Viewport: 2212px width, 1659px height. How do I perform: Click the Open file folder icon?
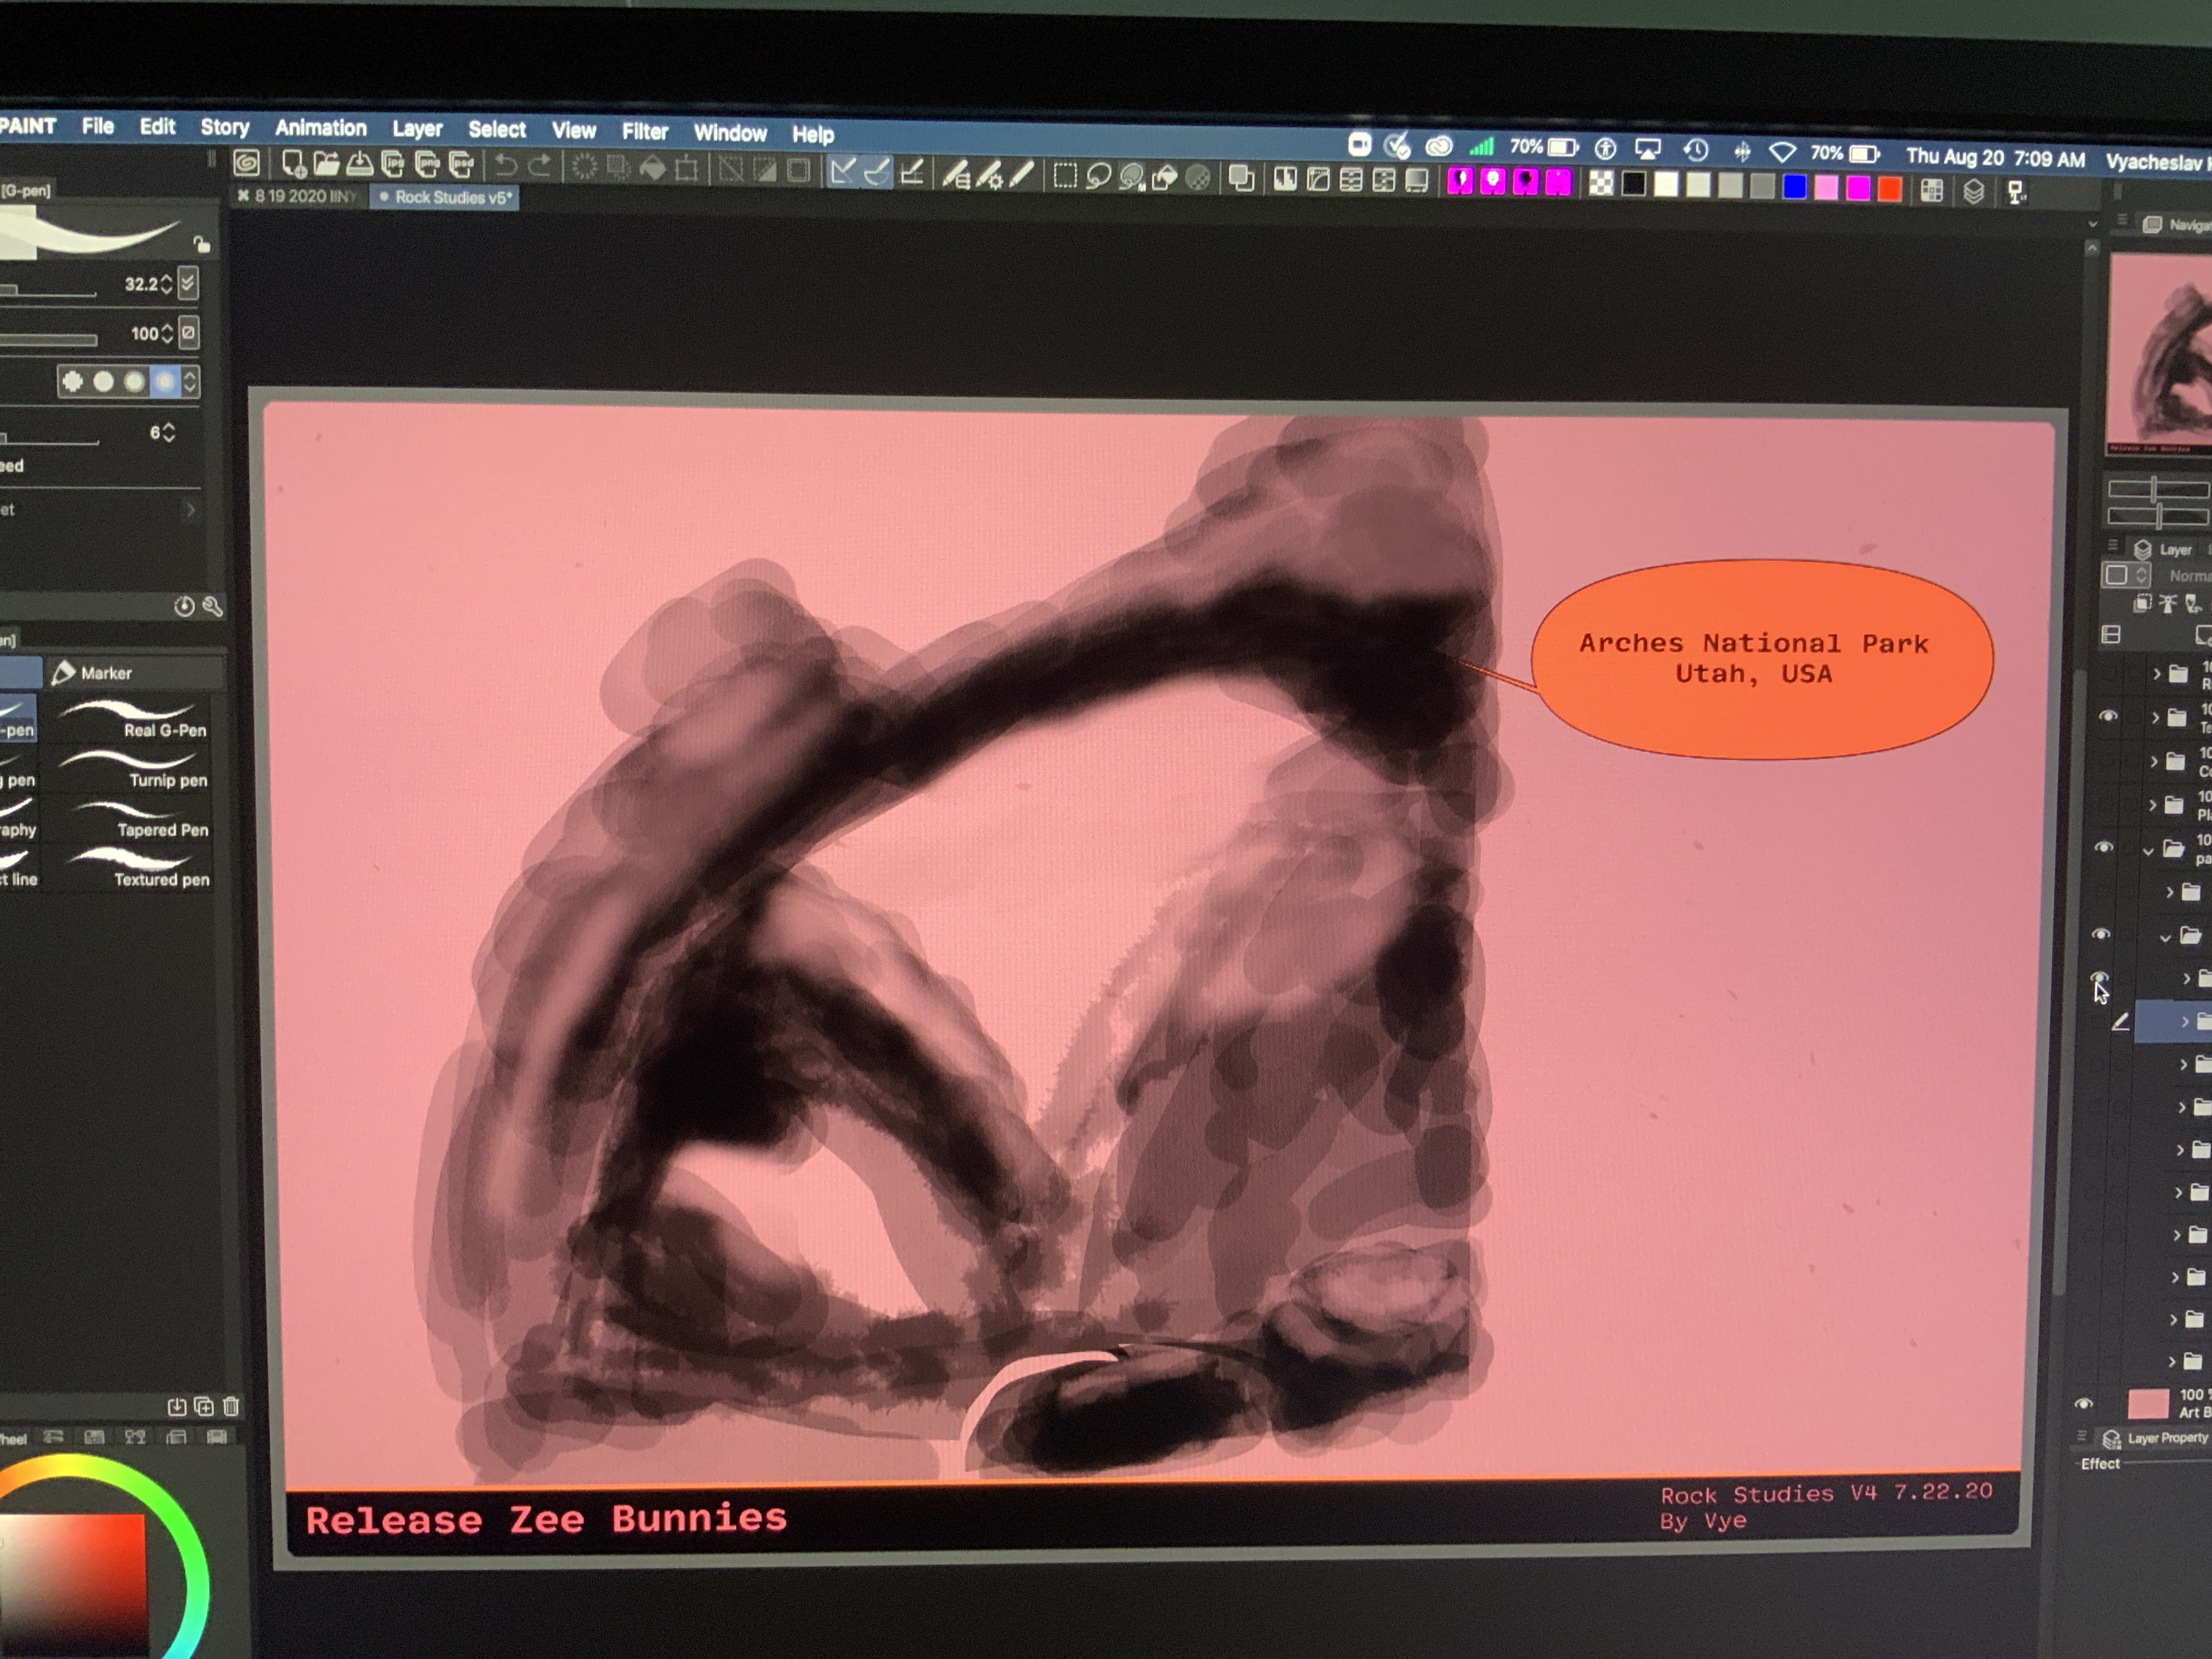(x=326, y=164)
